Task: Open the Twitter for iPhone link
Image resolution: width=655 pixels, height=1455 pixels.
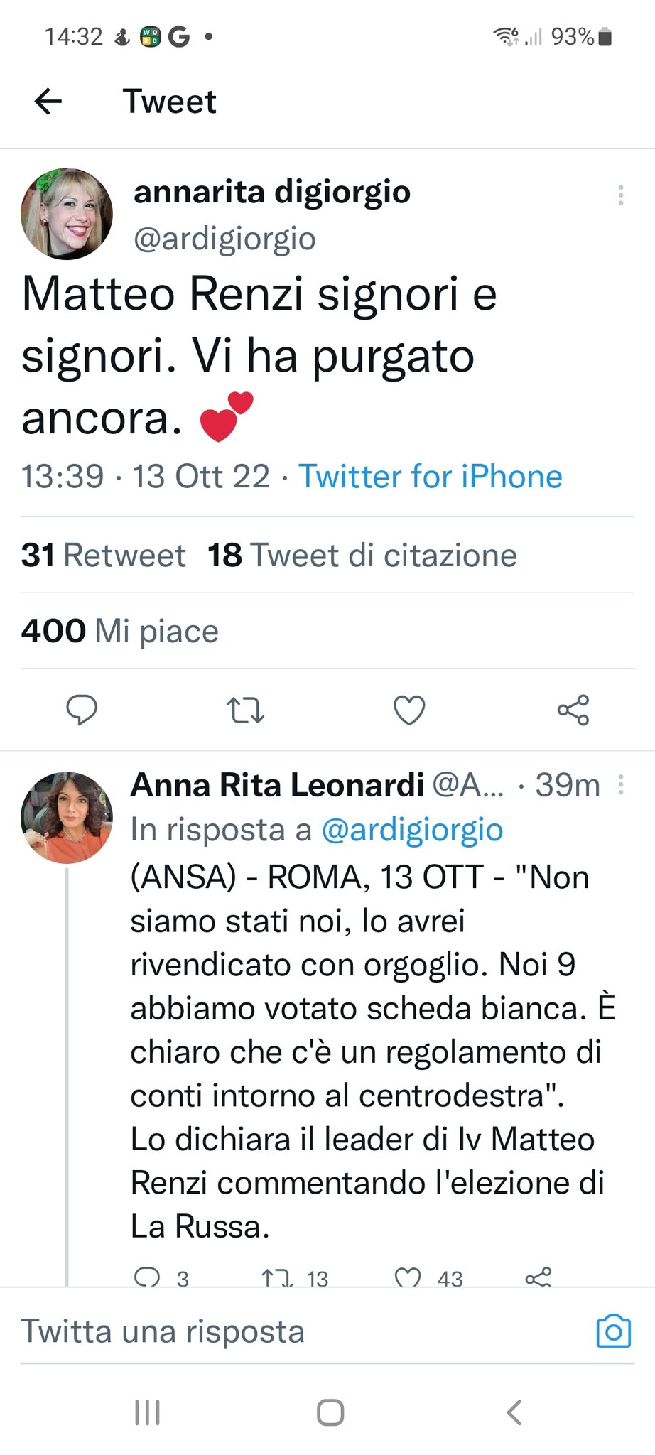Action: coord(430,476)
